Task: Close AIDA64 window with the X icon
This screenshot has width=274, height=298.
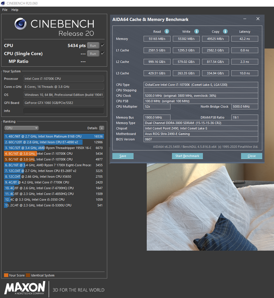Action: (x=258, y=19)
